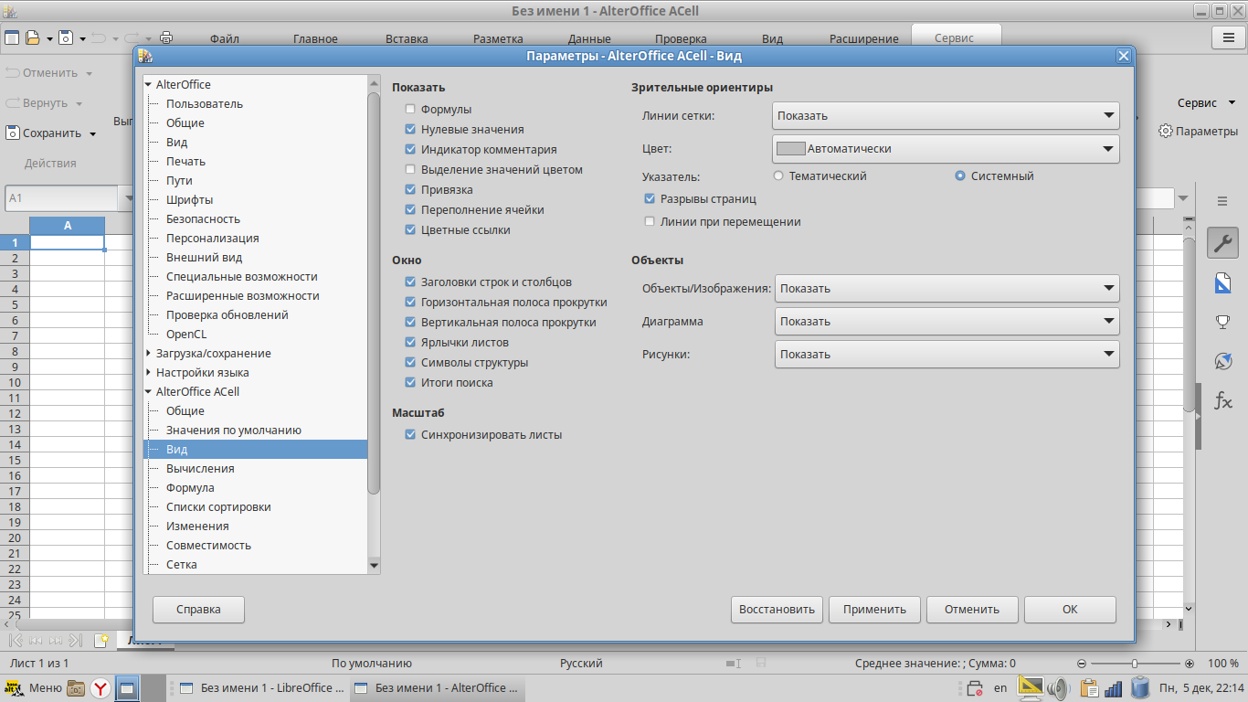The width and height of the screenshot is (1248, 702).
Task: Click the show desktop taskbar icon
Action: 127,687
